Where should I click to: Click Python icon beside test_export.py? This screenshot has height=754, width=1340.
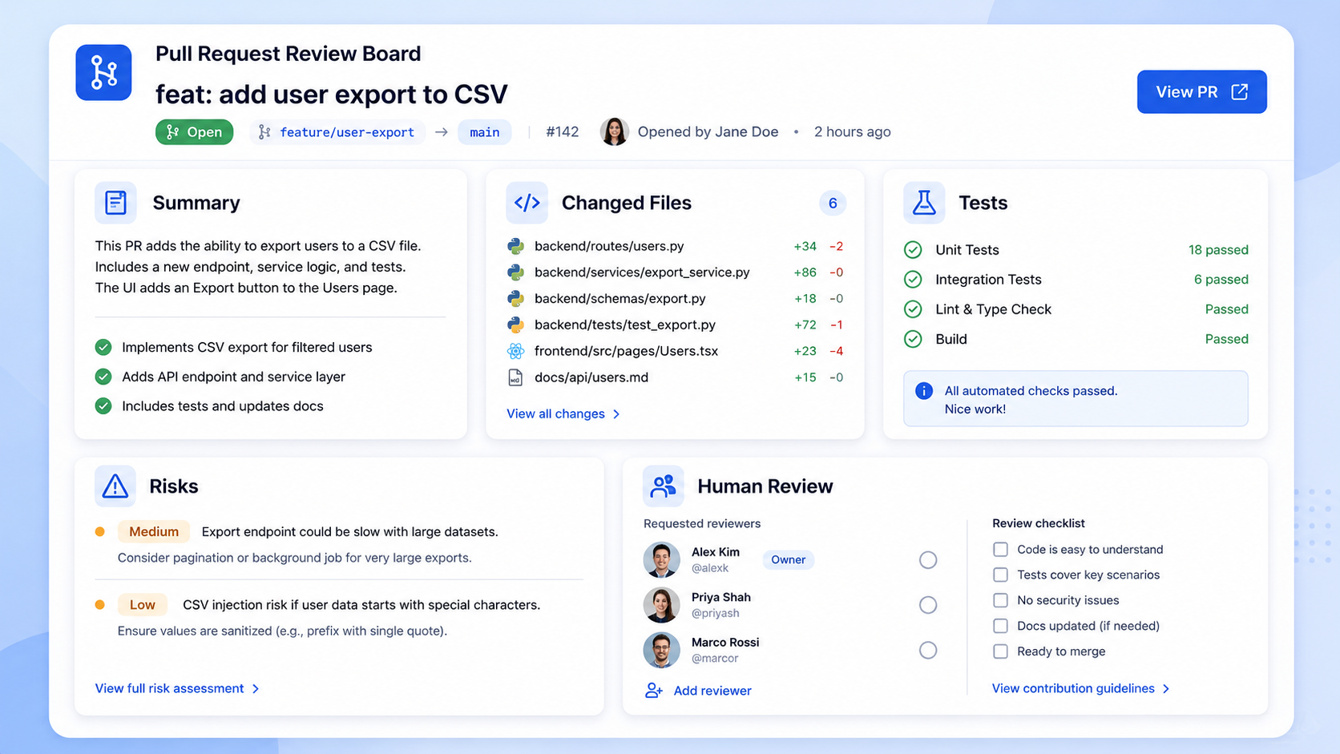click(x=515, y=325)
